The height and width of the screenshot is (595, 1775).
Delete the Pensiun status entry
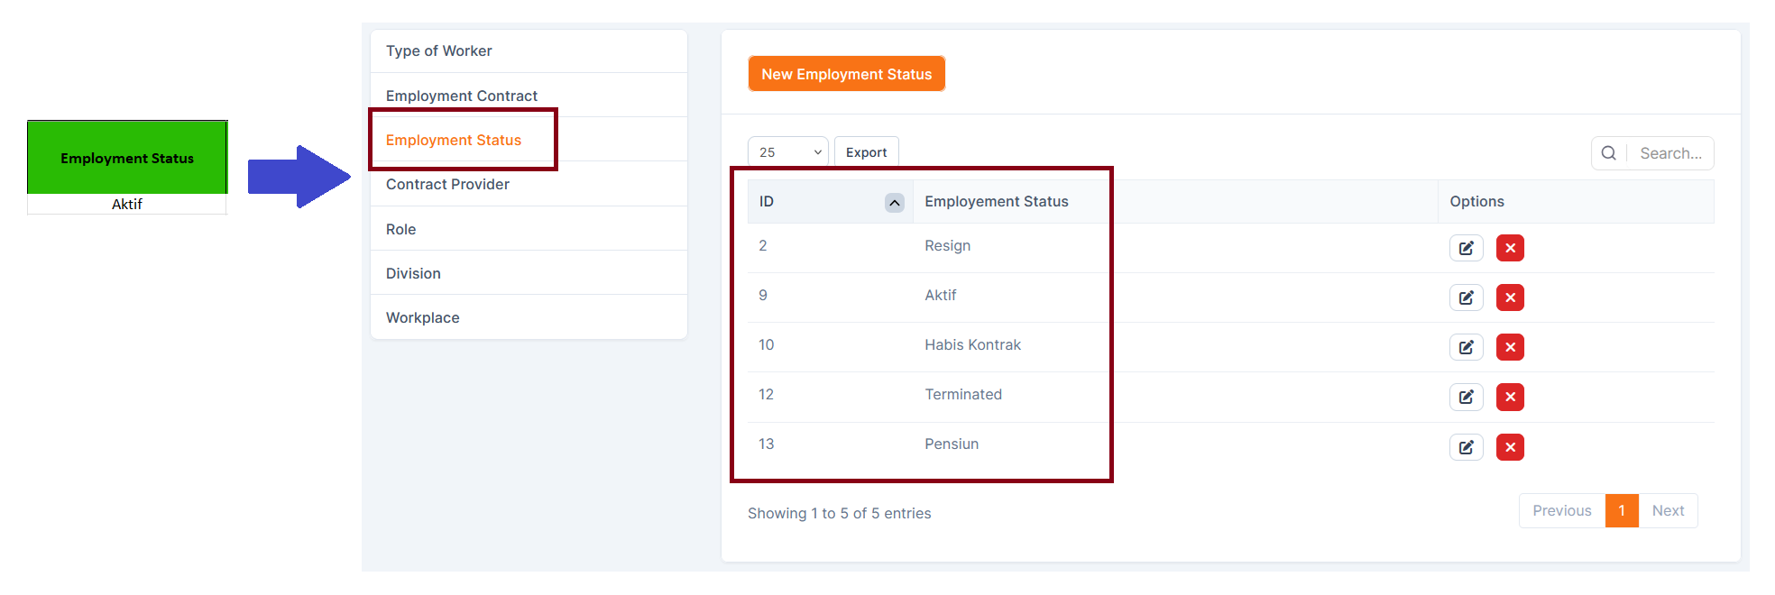pyautogui.click(x=1510, y=447)
